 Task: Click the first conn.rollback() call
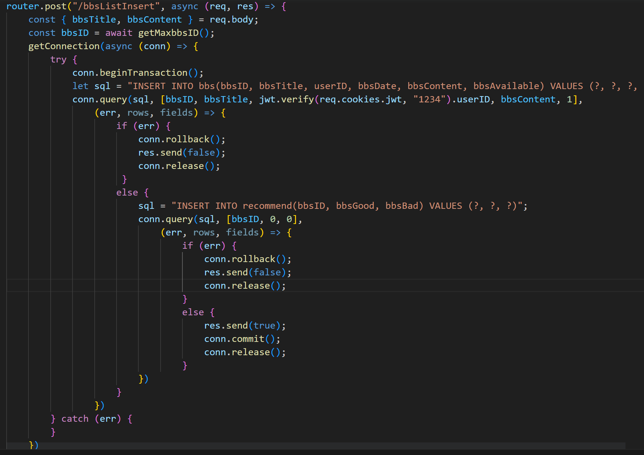[x=181, y=139]
